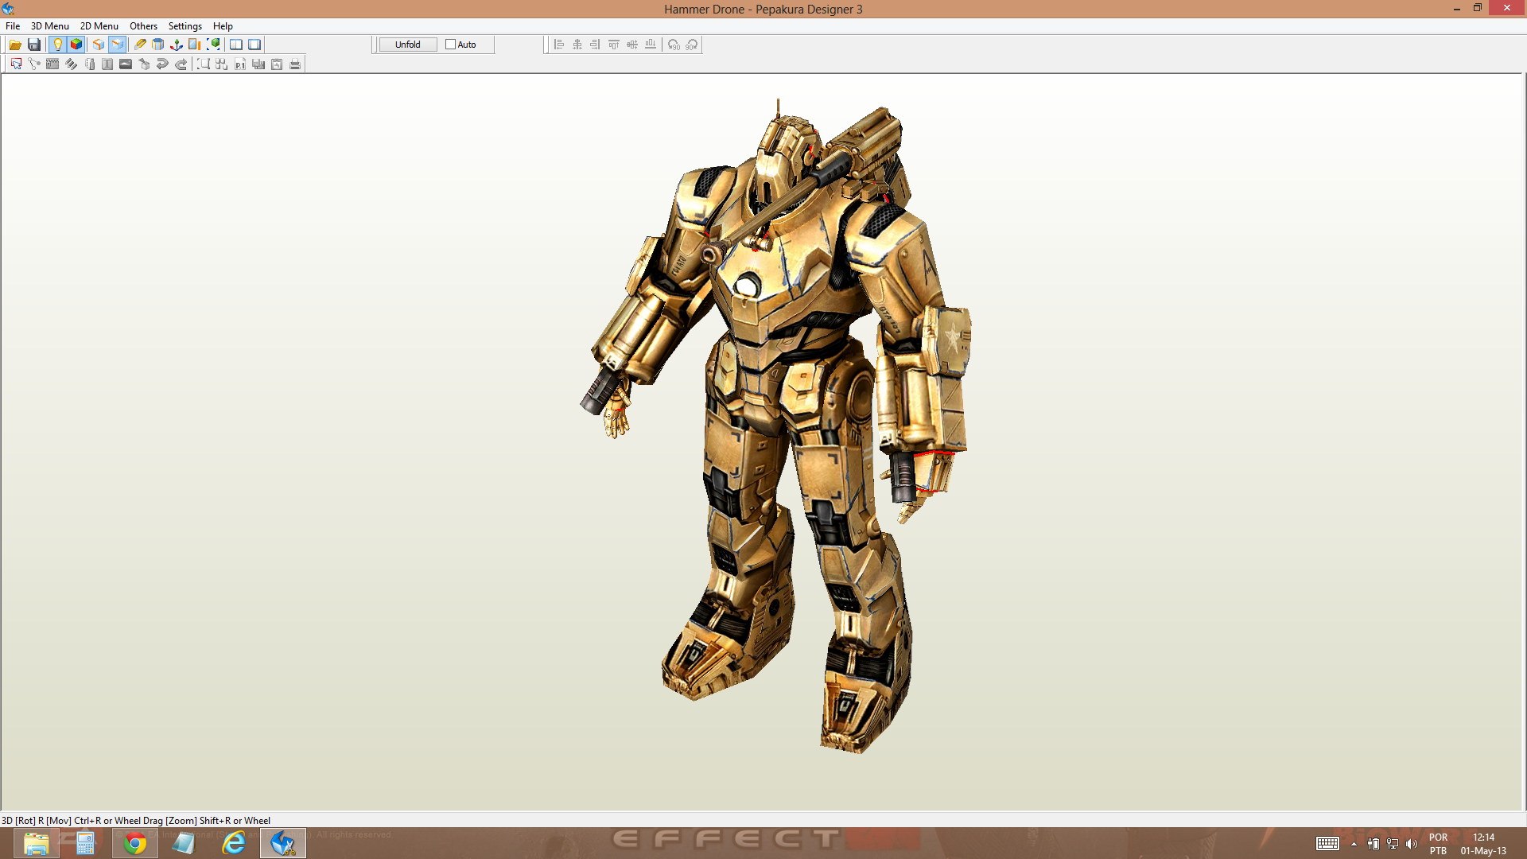The width and height of the screenshot is (1527, 859).
Task: Click the printer icon
Action: (295, 64)
